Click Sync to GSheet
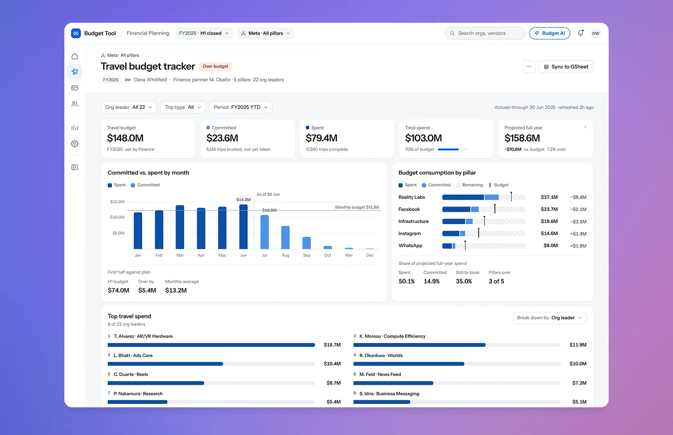This screenshot has height=435, width=673. tap(566, 67)
